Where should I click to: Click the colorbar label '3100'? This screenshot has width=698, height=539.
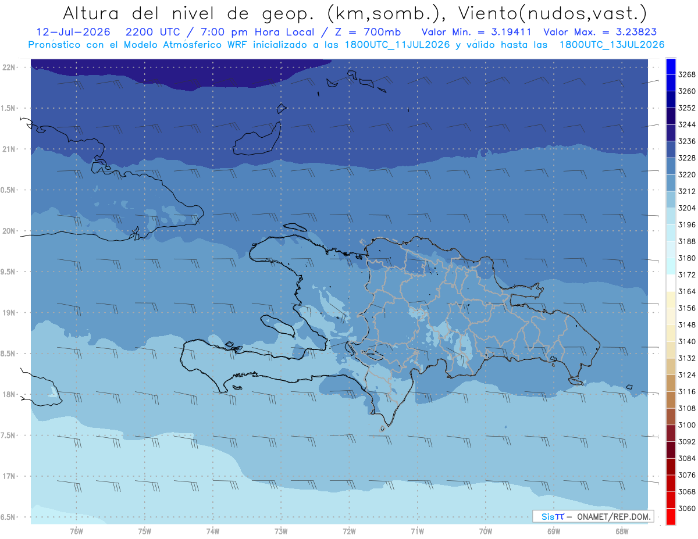[687, 425]
